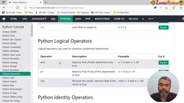Switch to the HTML tutorial menu

pos(14,19)
